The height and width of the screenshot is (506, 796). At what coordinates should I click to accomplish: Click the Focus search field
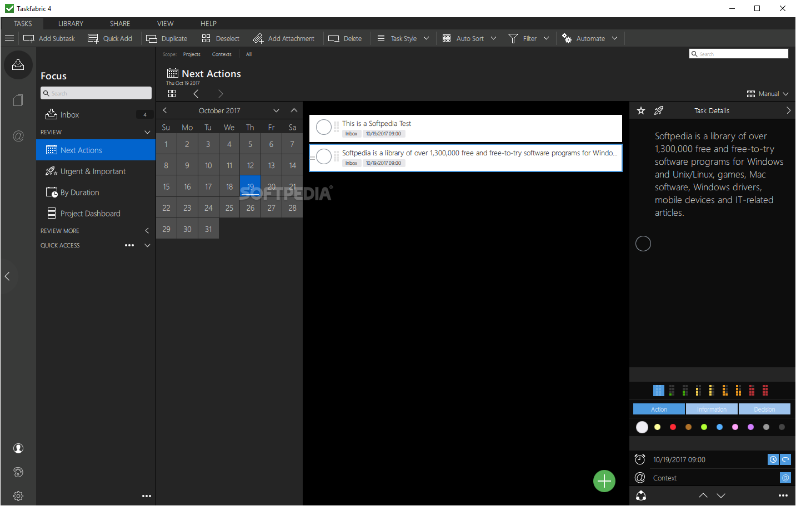(96, 93)
